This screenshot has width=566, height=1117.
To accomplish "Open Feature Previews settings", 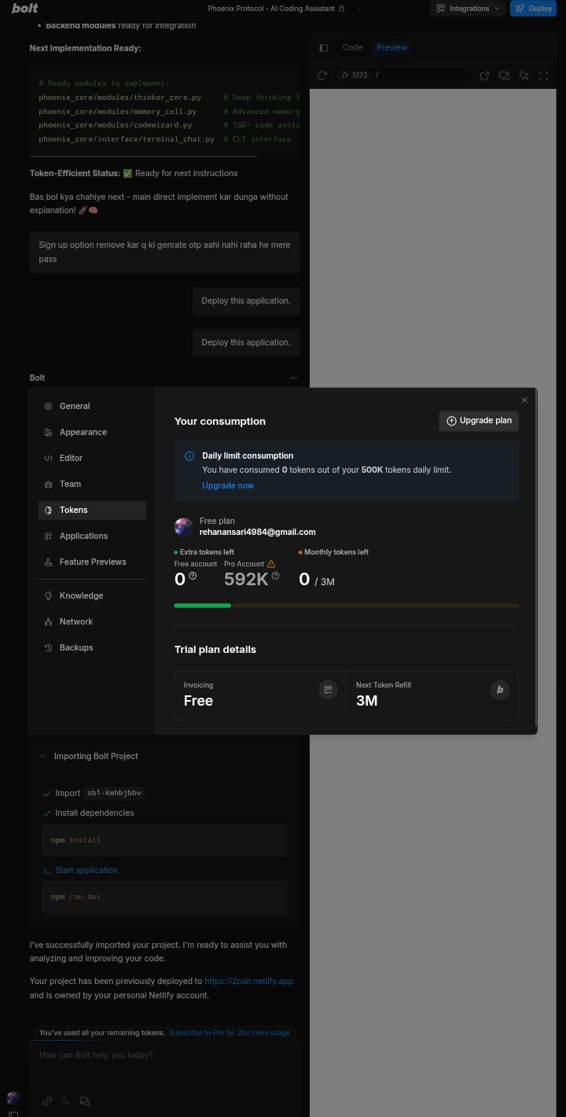I will click(92, 562).
